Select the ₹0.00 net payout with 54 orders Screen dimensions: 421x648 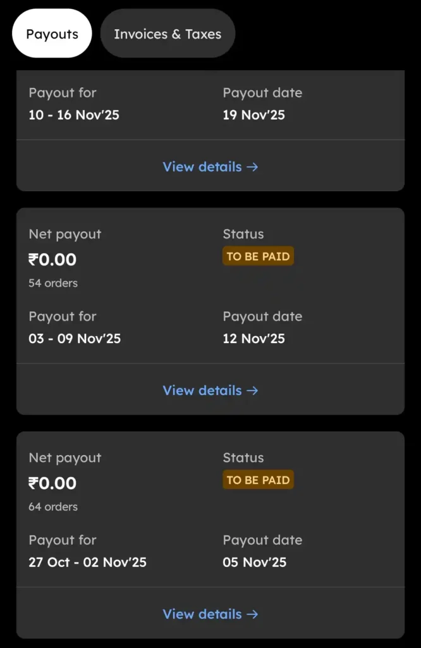tap(52, 260)
